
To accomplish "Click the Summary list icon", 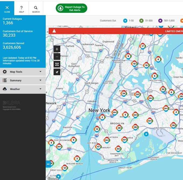I will 5,80.
